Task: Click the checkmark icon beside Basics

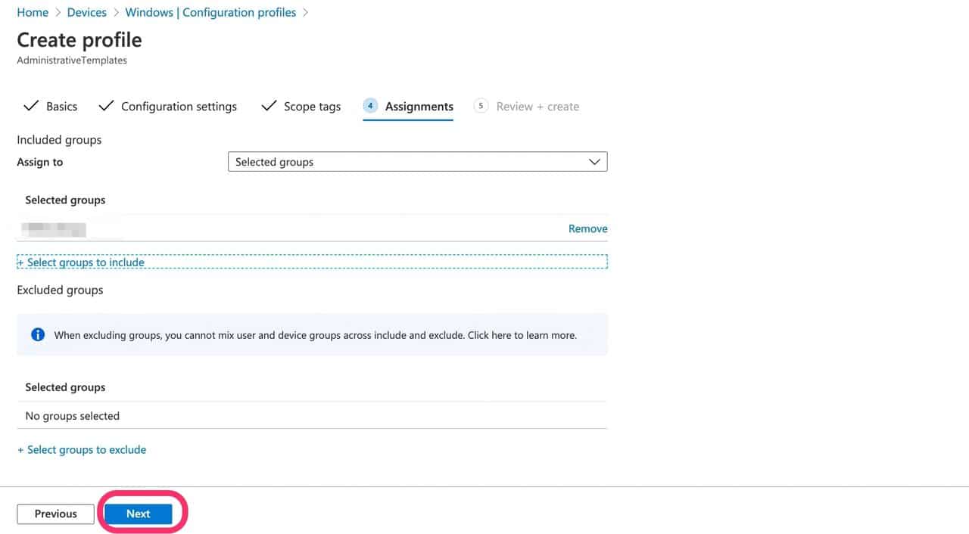Action: 31,106
